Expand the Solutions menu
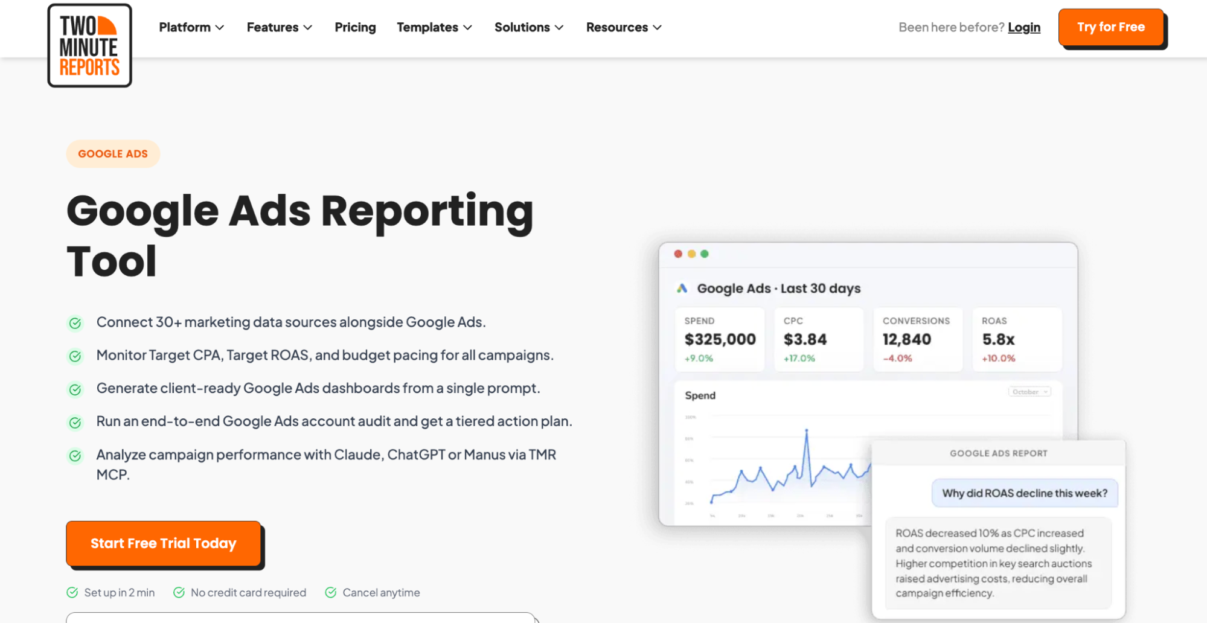The width and height of the screenshot is (1207, 623). tap(529, 27)
